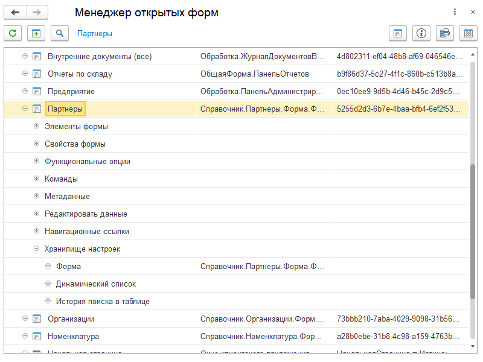
Task: Click the highlighted Партнеры cell
Action: (x=65, y=109)
